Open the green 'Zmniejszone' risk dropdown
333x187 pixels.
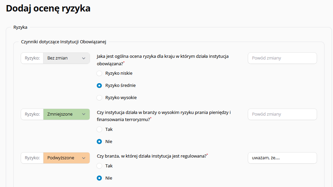pos(67,114)
